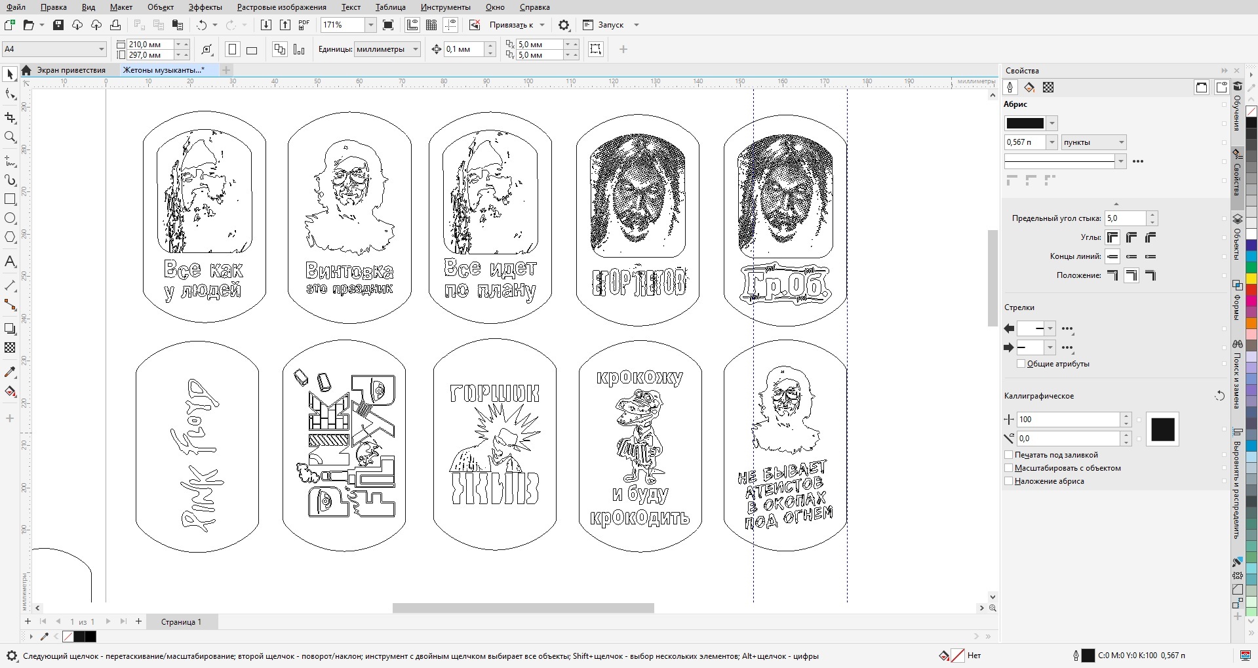The image size is (1258, 668).
Task: Open the outline color dropdown arrow
Action: tap(1052, 123)
